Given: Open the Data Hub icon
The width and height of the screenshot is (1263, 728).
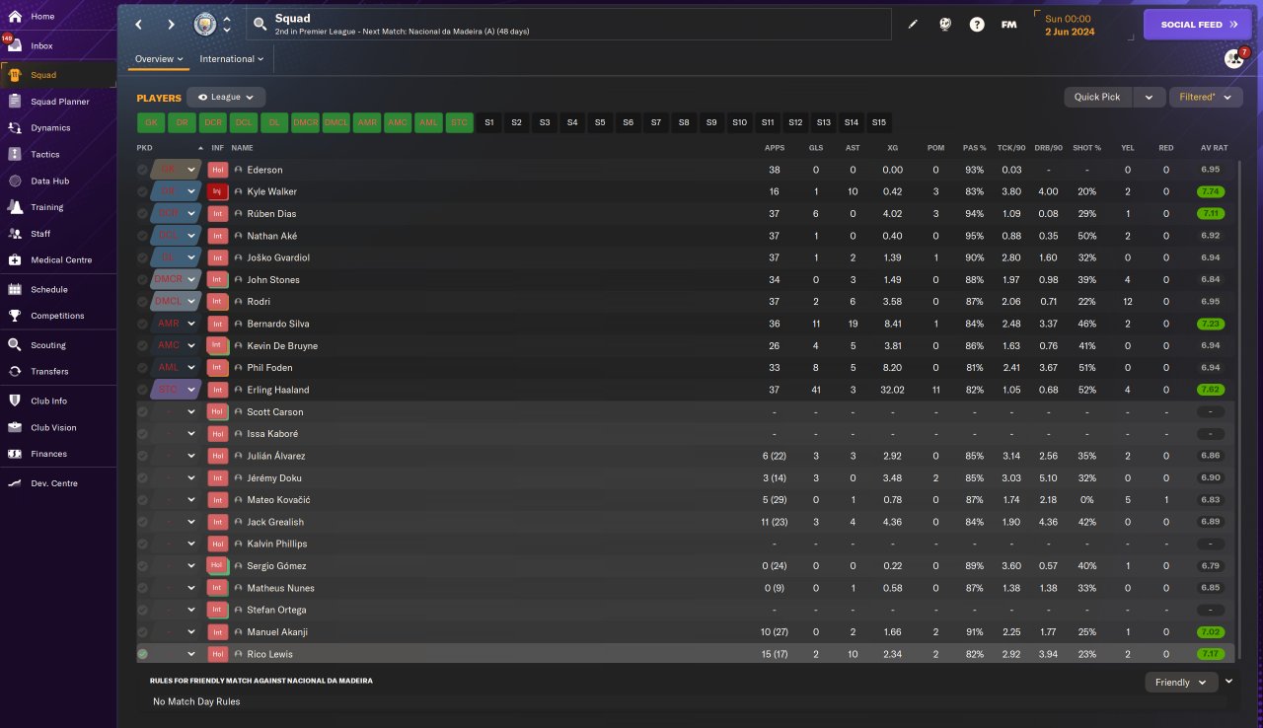Looking at the screenshot, I should point(15,182).
